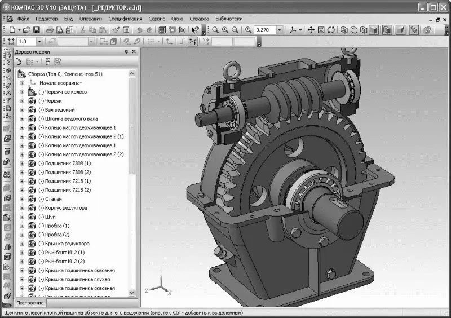Open the step value 1.0 dropdown

coord(39,41)
